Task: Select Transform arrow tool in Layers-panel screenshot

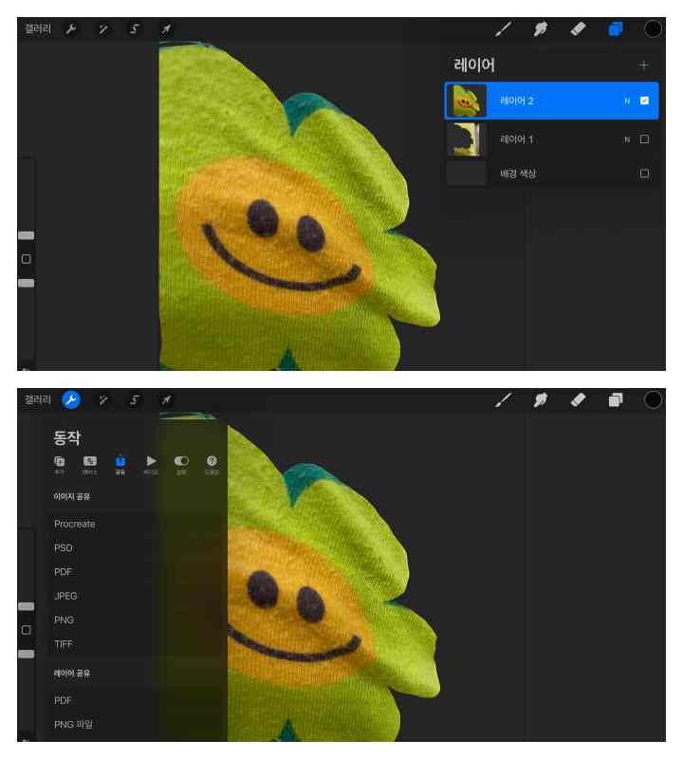Action: click(166, 29)
